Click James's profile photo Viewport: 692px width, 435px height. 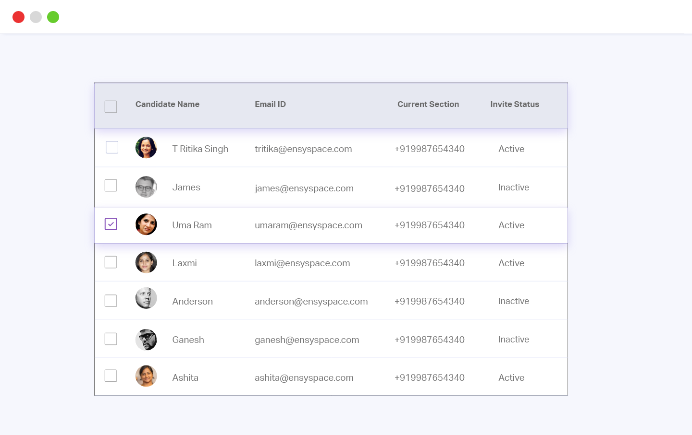146,187
